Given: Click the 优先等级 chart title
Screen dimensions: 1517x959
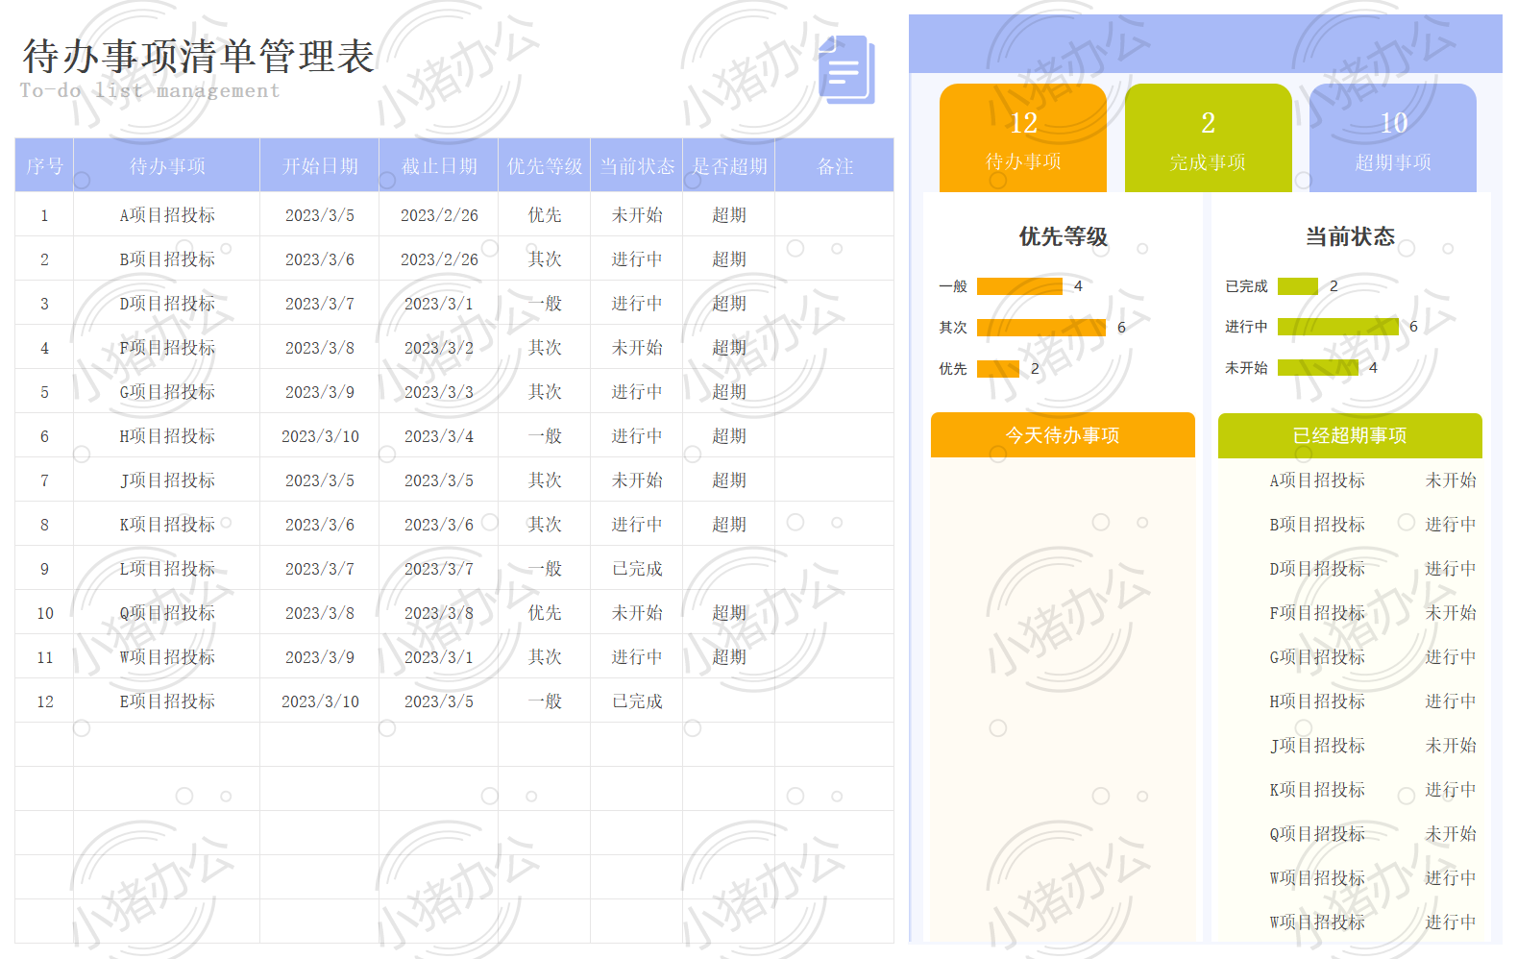Looking at the screenshot, I should point(1063,236).
